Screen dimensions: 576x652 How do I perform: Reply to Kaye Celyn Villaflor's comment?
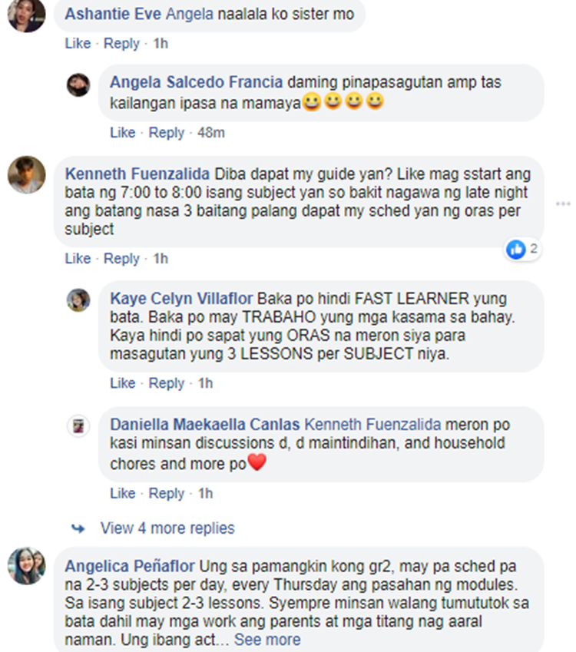167,383
